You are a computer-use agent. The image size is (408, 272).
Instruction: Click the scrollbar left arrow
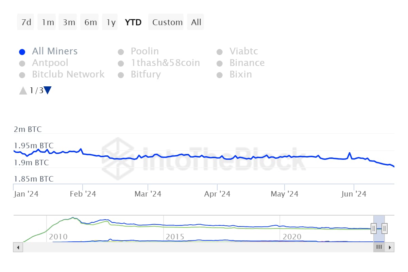pos(18,247)
